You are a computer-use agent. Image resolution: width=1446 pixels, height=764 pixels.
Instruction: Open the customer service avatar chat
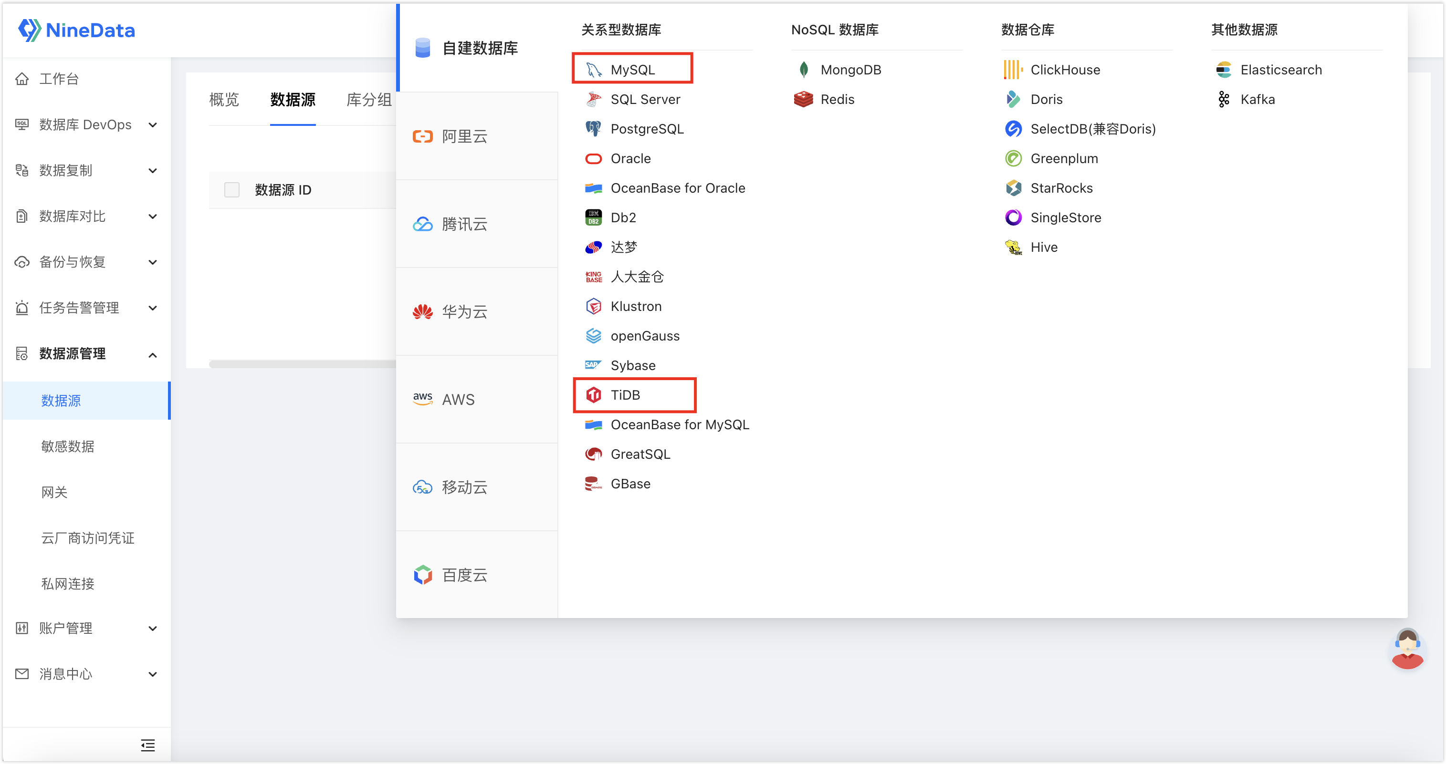1407,649
